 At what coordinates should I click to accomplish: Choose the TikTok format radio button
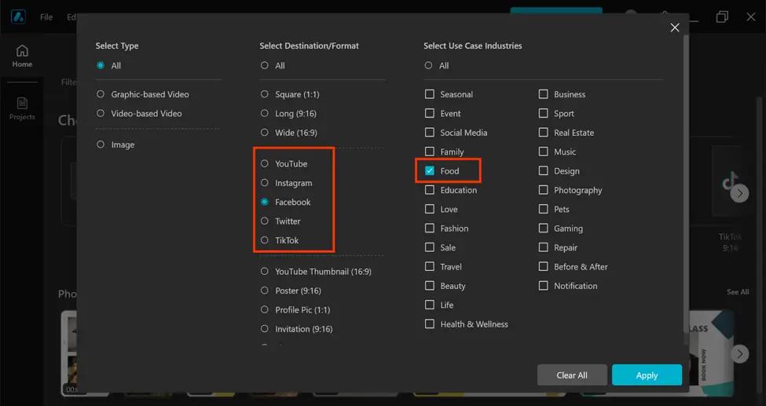[265, 240]
